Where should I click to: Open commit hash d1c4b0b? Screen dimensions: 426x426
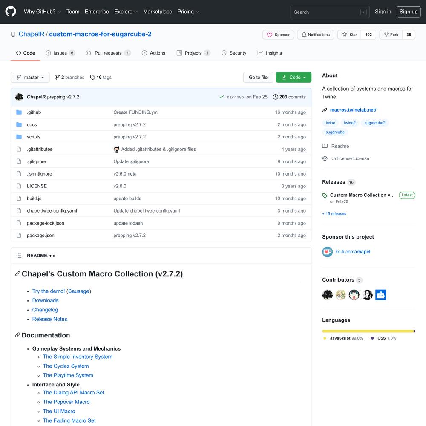coord(235,97)
